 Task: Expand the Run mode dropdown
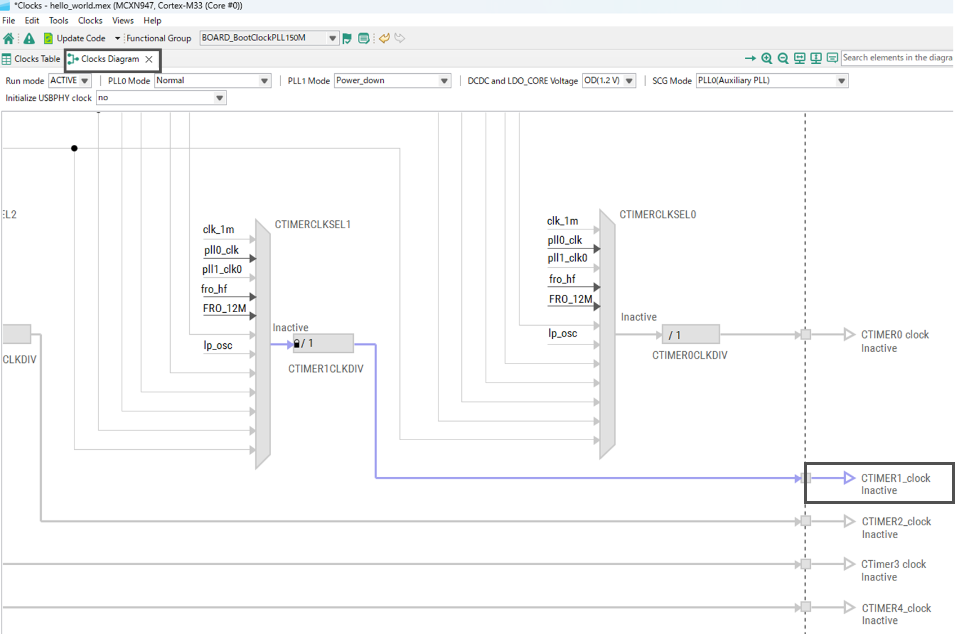point(85,81)
